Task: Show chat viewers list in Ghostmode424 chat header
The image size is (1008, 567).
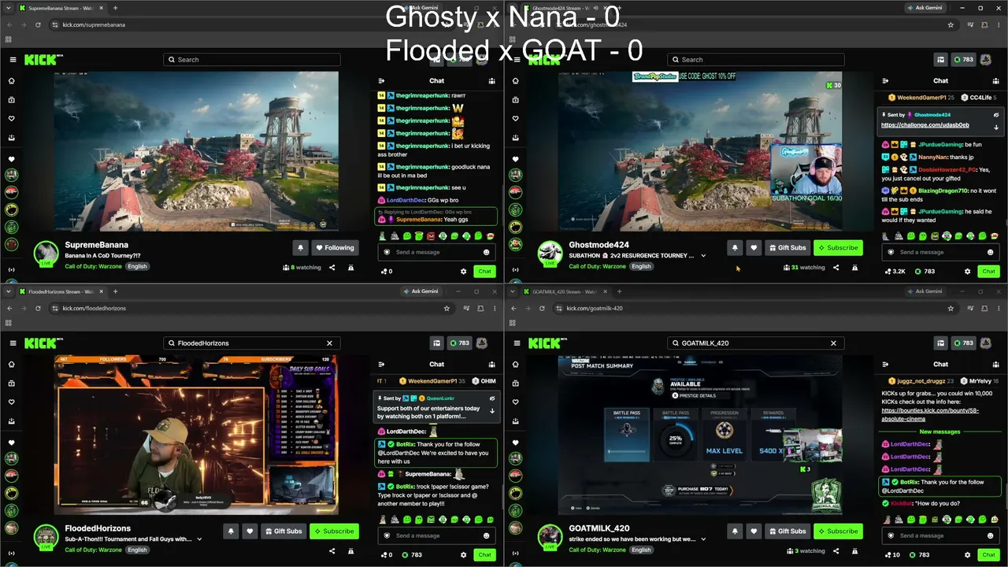Action: coord(996,80)
